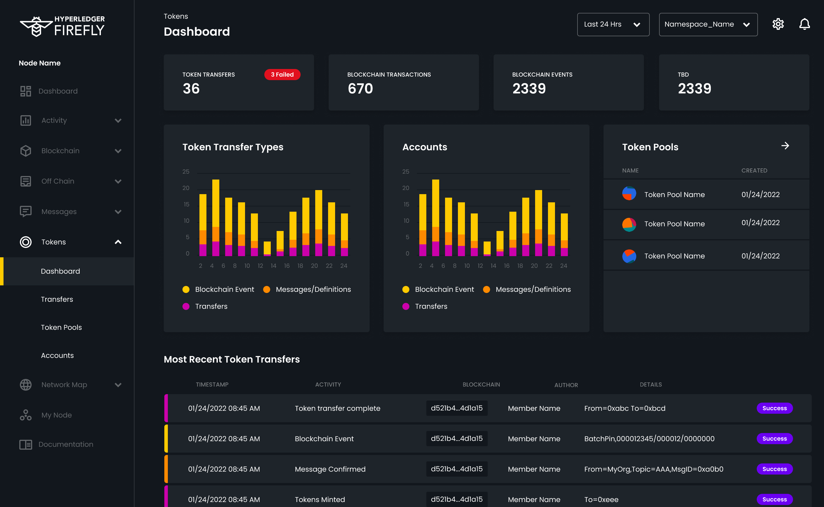Select Token Pools under Tokens menu
824x507 pixels.
[x=61, y=327]
